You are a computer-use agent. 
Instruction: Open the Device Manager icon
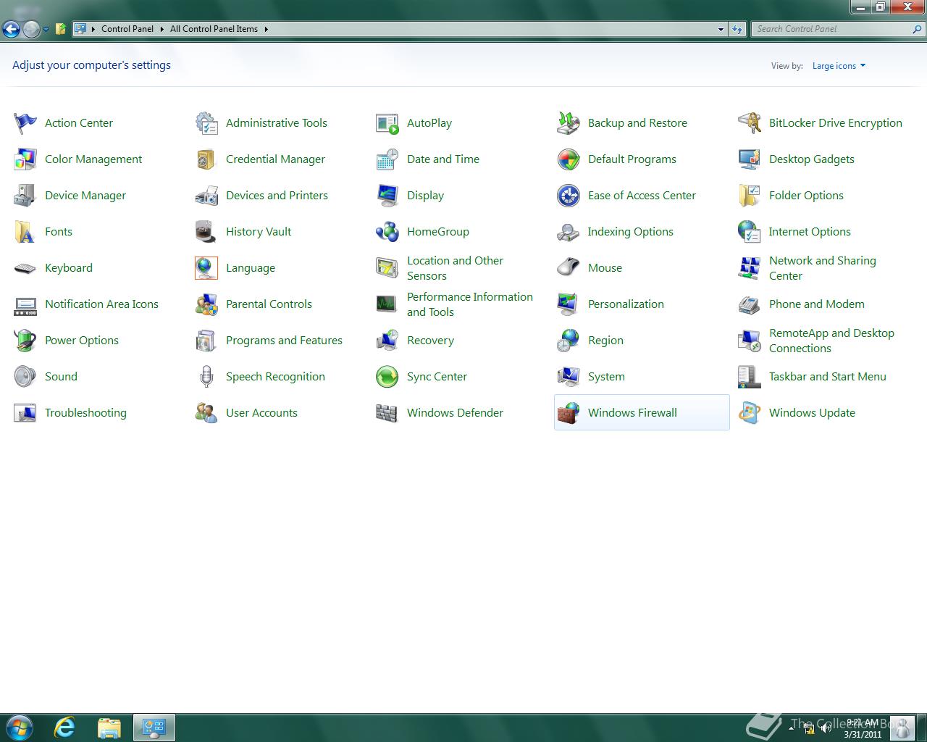[25, 196]
